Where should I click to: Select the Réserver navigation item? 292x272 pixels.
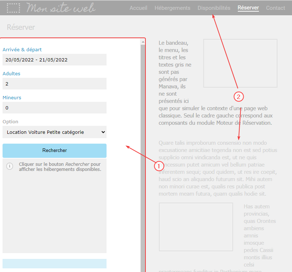[x=248, y=8]
